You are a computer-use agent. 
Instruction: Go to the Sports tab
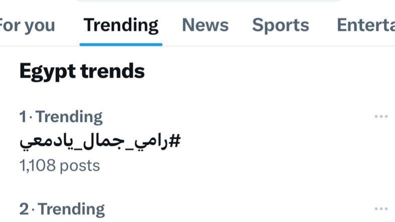coord(280,25)
